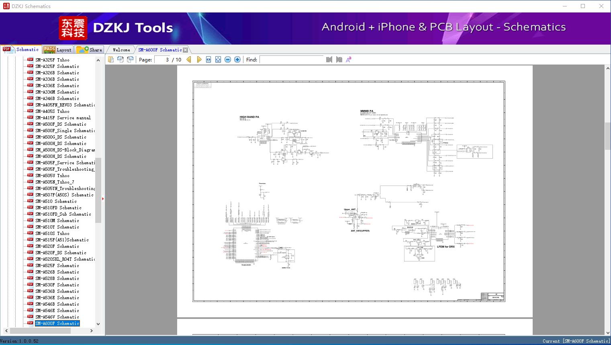Viewport: 611px width, 345px height.
Task: Open the Share tab
Action: coord(90,50)
